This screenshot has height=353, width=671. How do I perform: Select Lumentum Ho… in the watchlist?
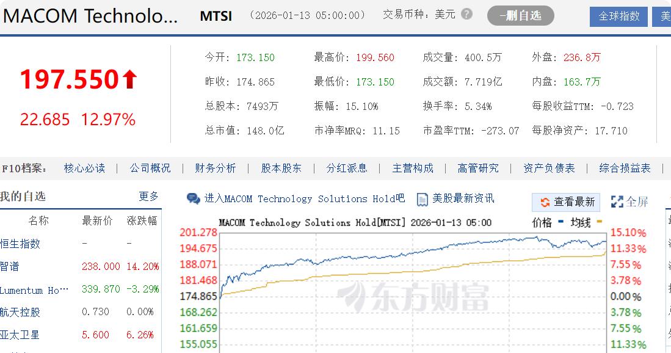click(x=34, y=290)
